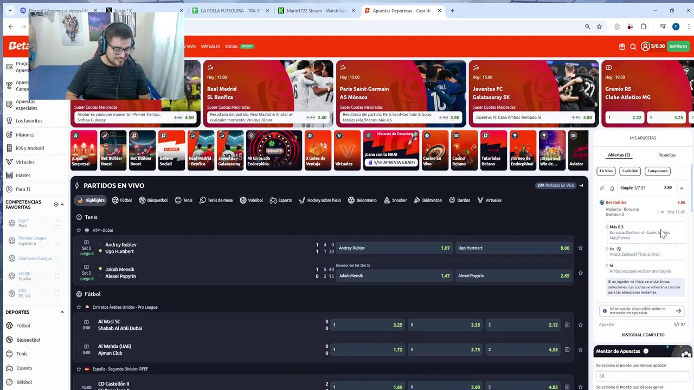Favorite the Rublev vs Humbert match star

[580, 248]
